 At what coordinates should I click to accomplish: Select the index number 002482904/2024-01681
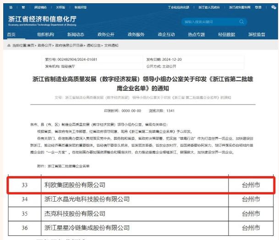(77, 60)
